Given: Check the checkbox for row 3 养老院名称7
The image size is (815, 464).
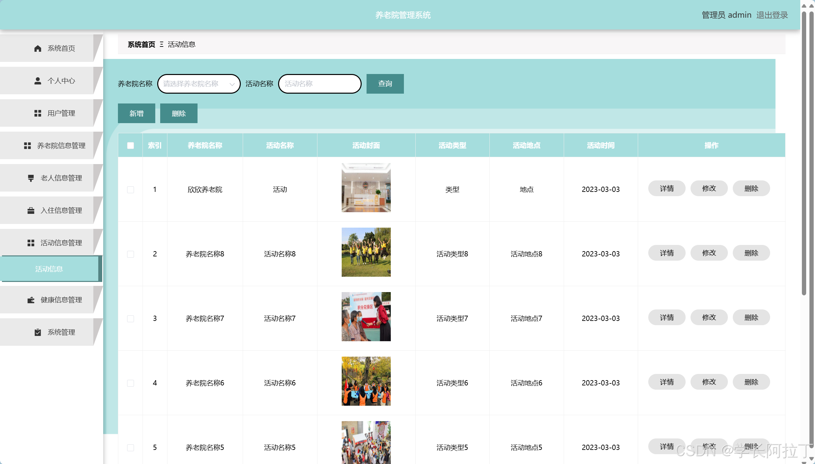Looking at the screenshot, I should (130, 319).
